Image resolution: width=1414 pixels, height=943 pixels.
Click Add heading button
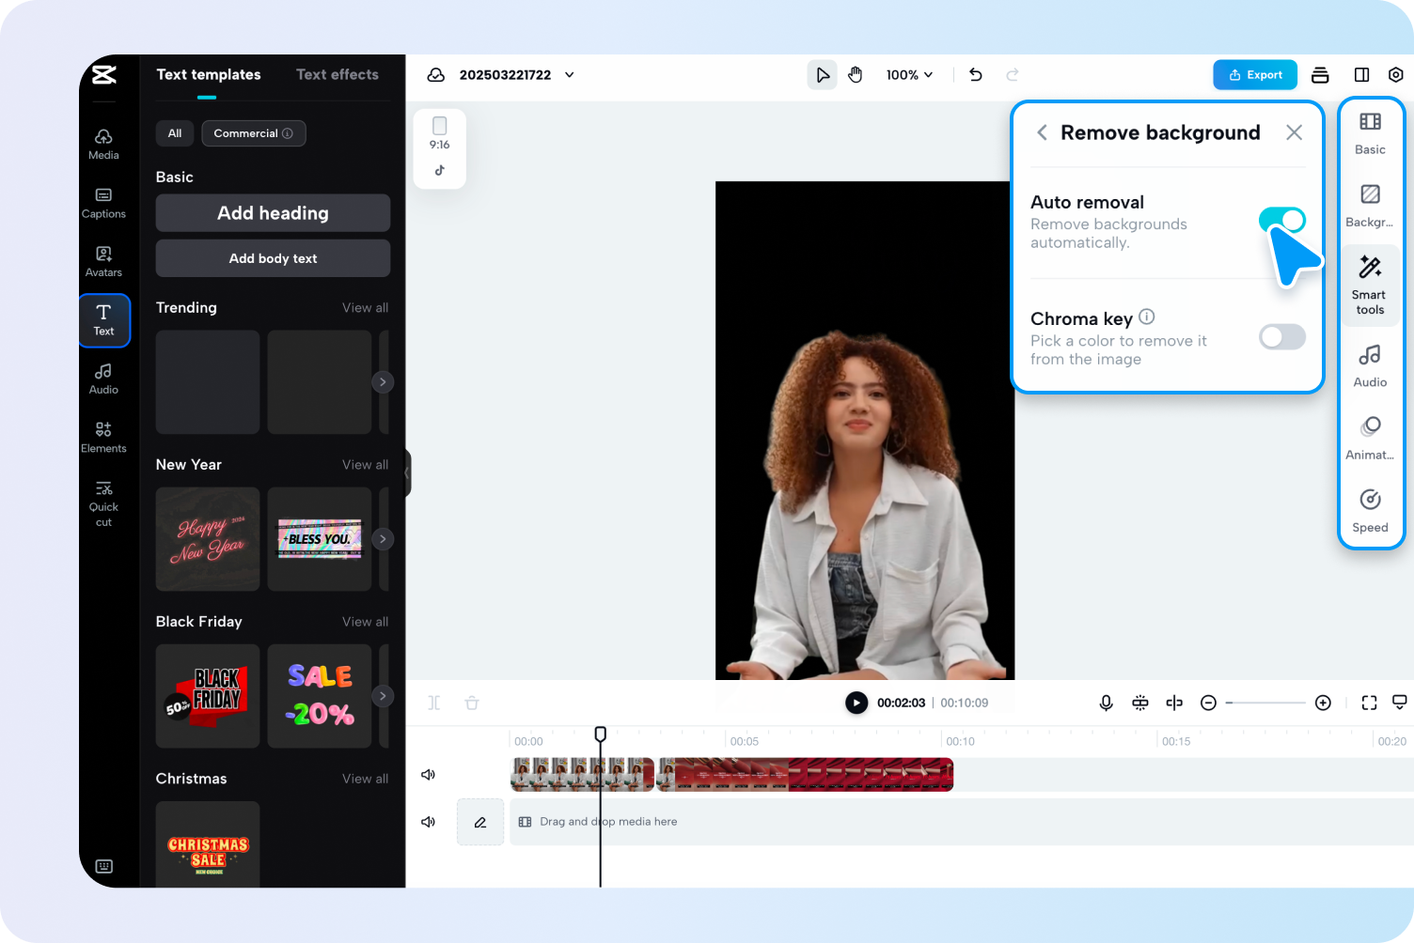pyautogui.click(x=273, y=213)
